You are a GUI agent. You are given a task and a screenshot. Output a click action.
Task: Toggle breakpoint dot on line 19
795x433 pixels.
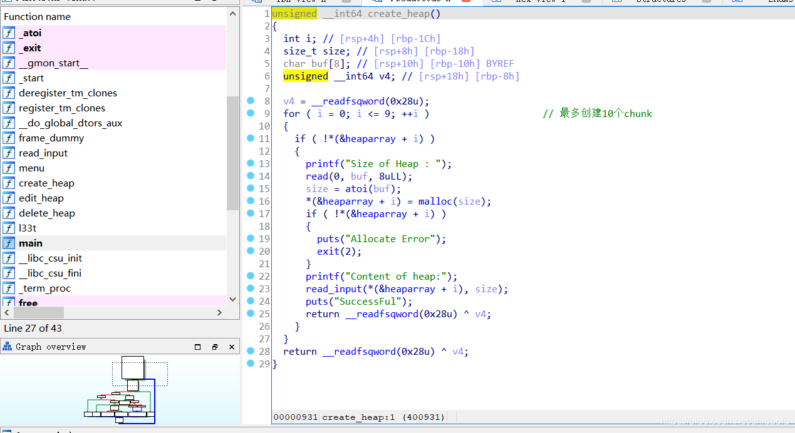tap(251, 238)
